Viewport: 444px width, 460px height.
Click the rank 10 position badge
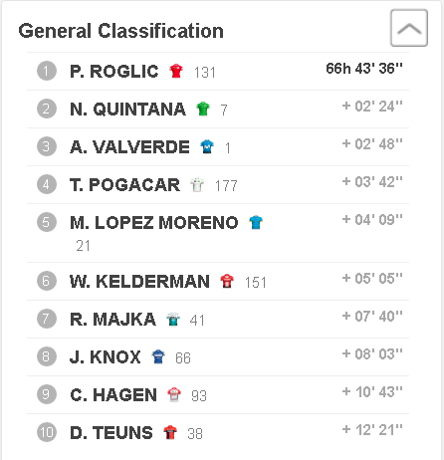47,432
